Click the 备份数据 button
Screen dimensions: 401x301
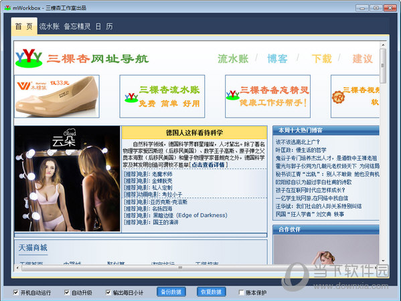point(171,292)
